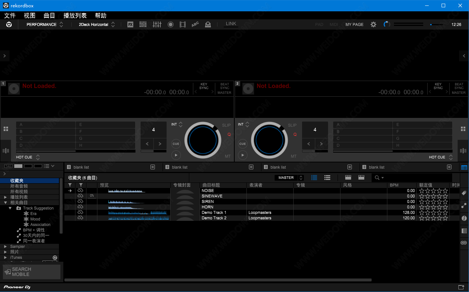Open deck 2 HOT CUE mode selector
Screen dimensions: 469x292
[x=441, y=157]
